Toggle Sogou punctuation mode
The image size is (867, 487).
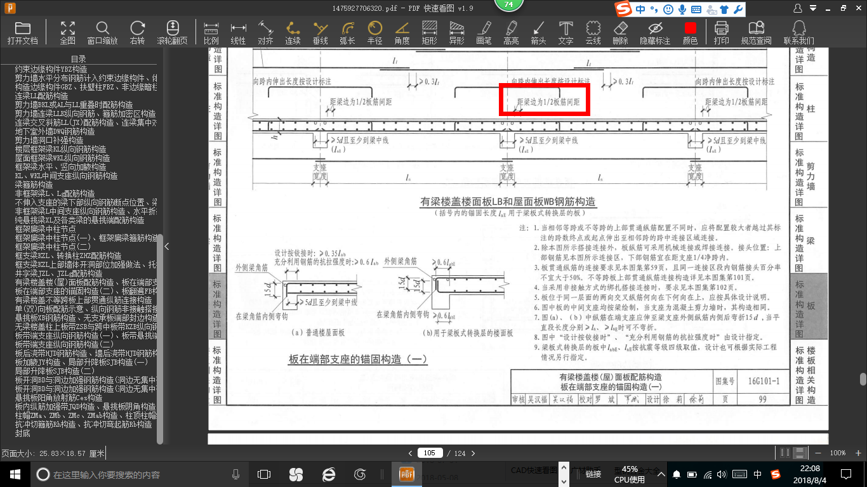[x=654, y=9]
